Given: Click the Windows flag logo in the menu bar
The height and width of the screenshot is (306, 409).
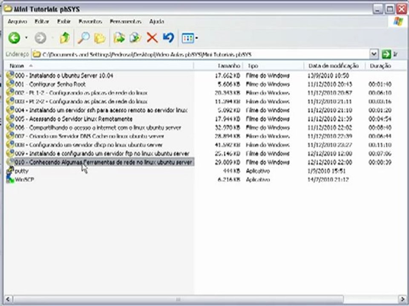Looking at the screenshot, I should click(398, 21).
